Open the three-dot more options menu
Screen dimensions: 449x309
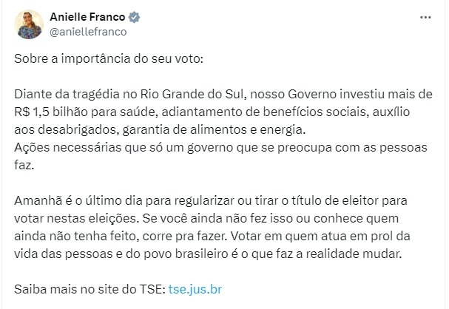pyautogui.click(x=425, y=18)
